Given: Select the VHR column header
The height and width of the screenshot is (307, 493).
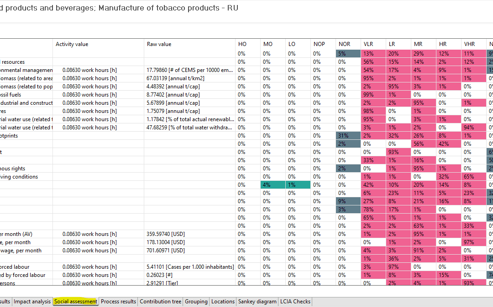Looking at the screenshot, I should tap(469, 44).
